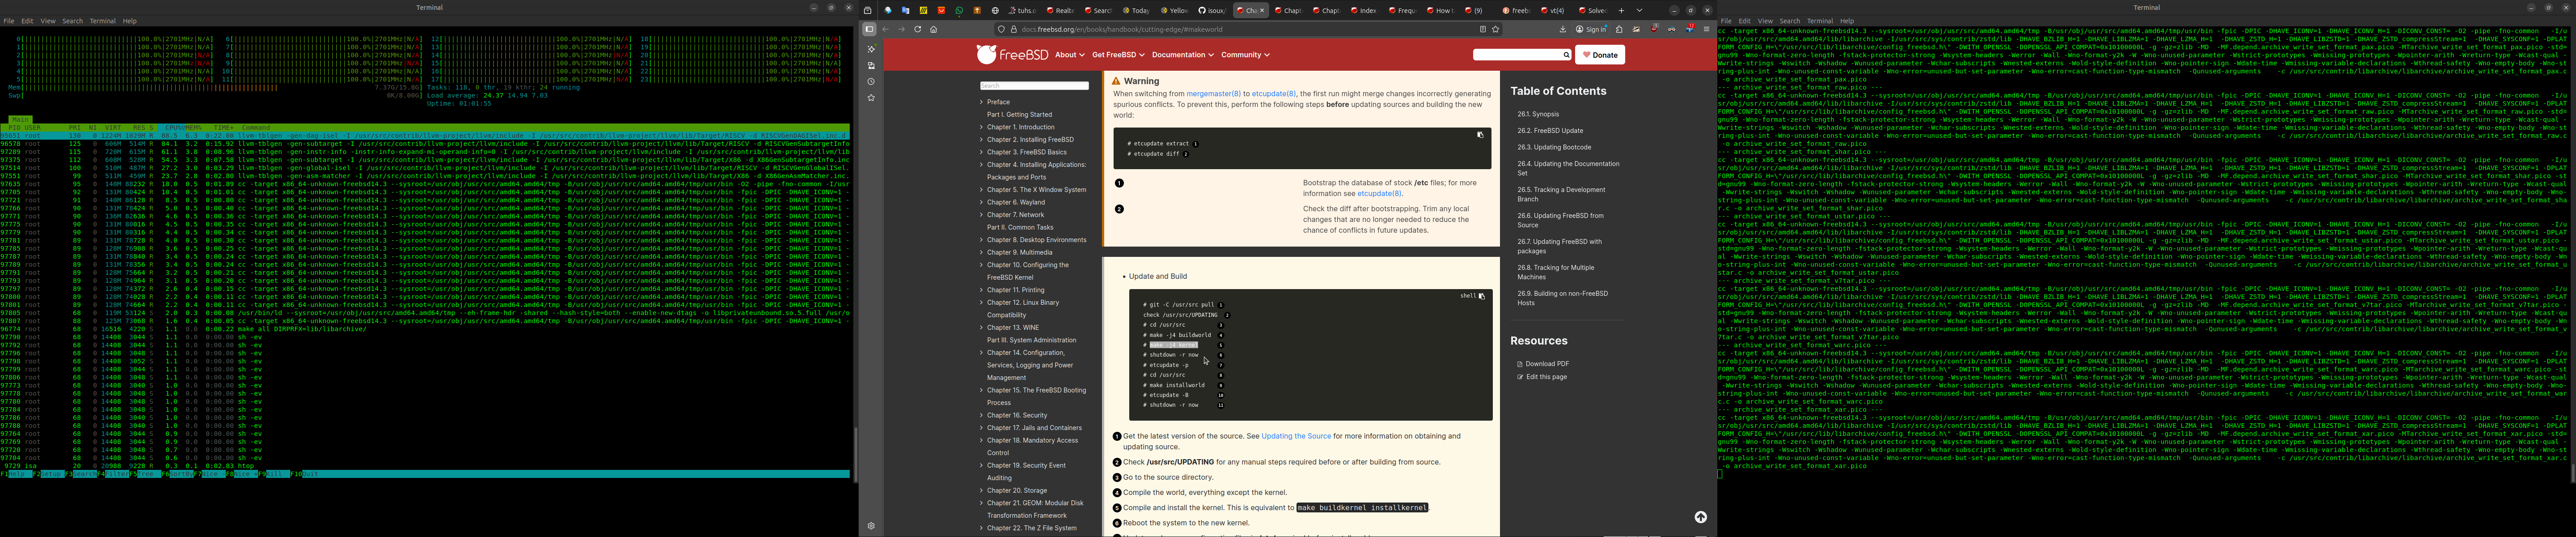The image size is (2576, 537).
Task: Click the site search magnifier icon
Action: 1566,55
